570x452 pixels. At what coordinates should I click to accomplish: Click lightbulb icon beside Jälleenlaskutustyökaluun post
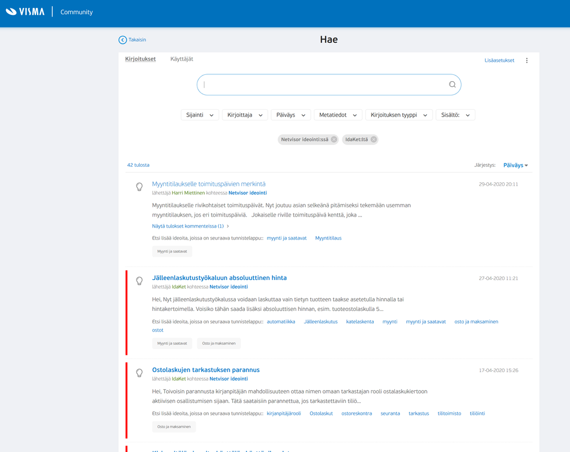coord(139,281)
